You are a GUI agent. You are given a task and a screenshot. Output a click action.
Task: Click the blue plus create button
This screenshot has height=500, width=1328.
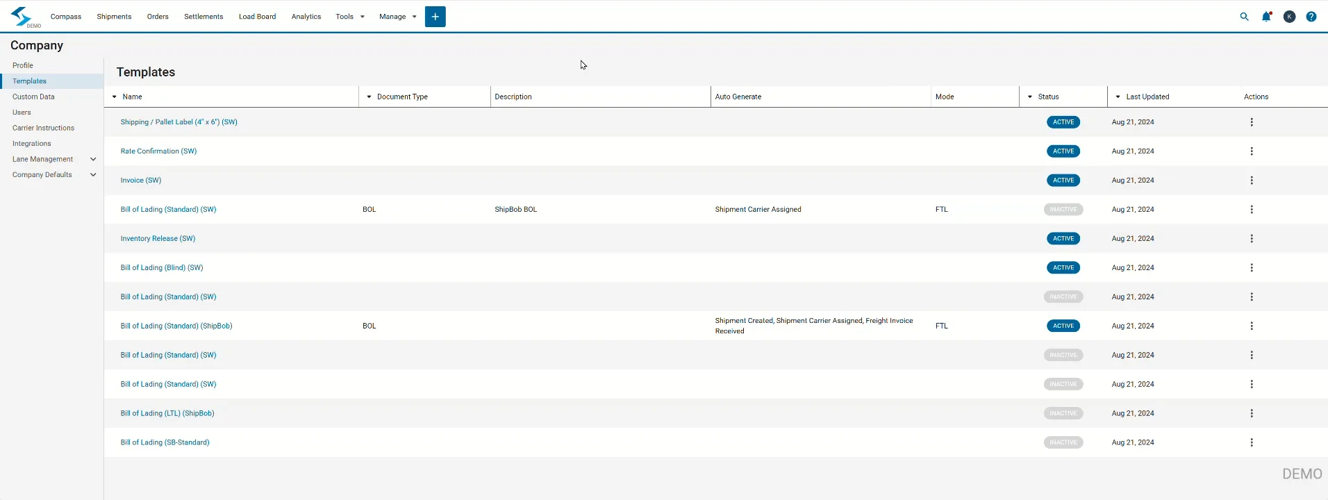click(435, 17)
